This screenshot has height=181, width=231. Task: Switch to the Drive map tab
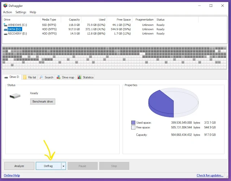pyautogui.click(x=65, y=77)
